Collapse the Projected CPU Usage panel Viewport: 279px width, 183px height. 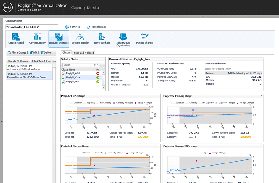click(159, 96)
